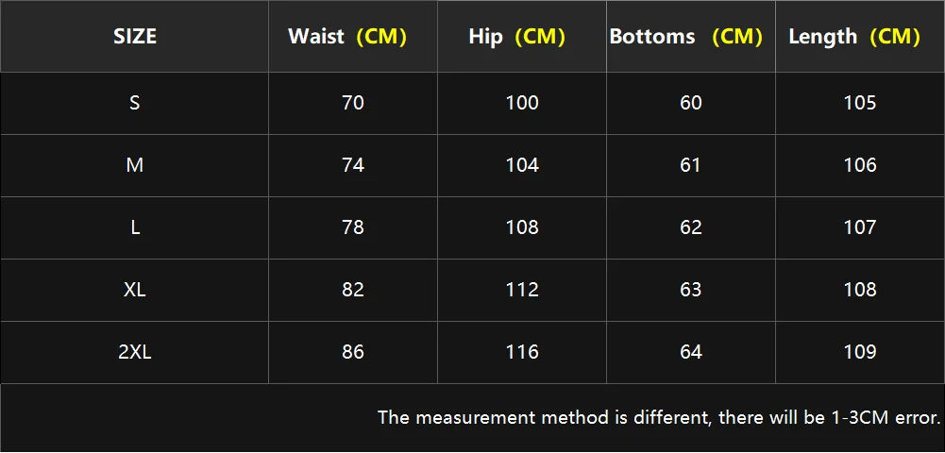Select length value 108 for XL
This screenshot has width=945, height=453.
click(860, 290)
